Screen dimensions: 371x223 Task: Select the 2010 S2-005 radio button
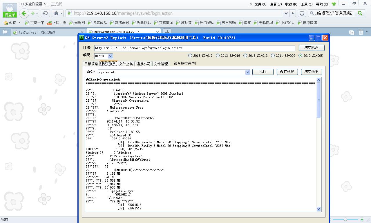click(x=300, y=56)
